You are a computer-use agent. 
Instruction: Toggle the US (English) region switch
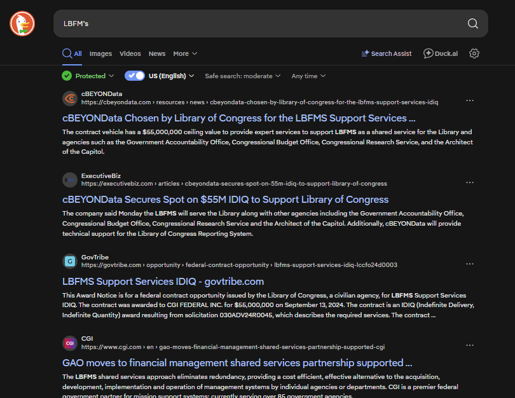[x=135, y=76]
